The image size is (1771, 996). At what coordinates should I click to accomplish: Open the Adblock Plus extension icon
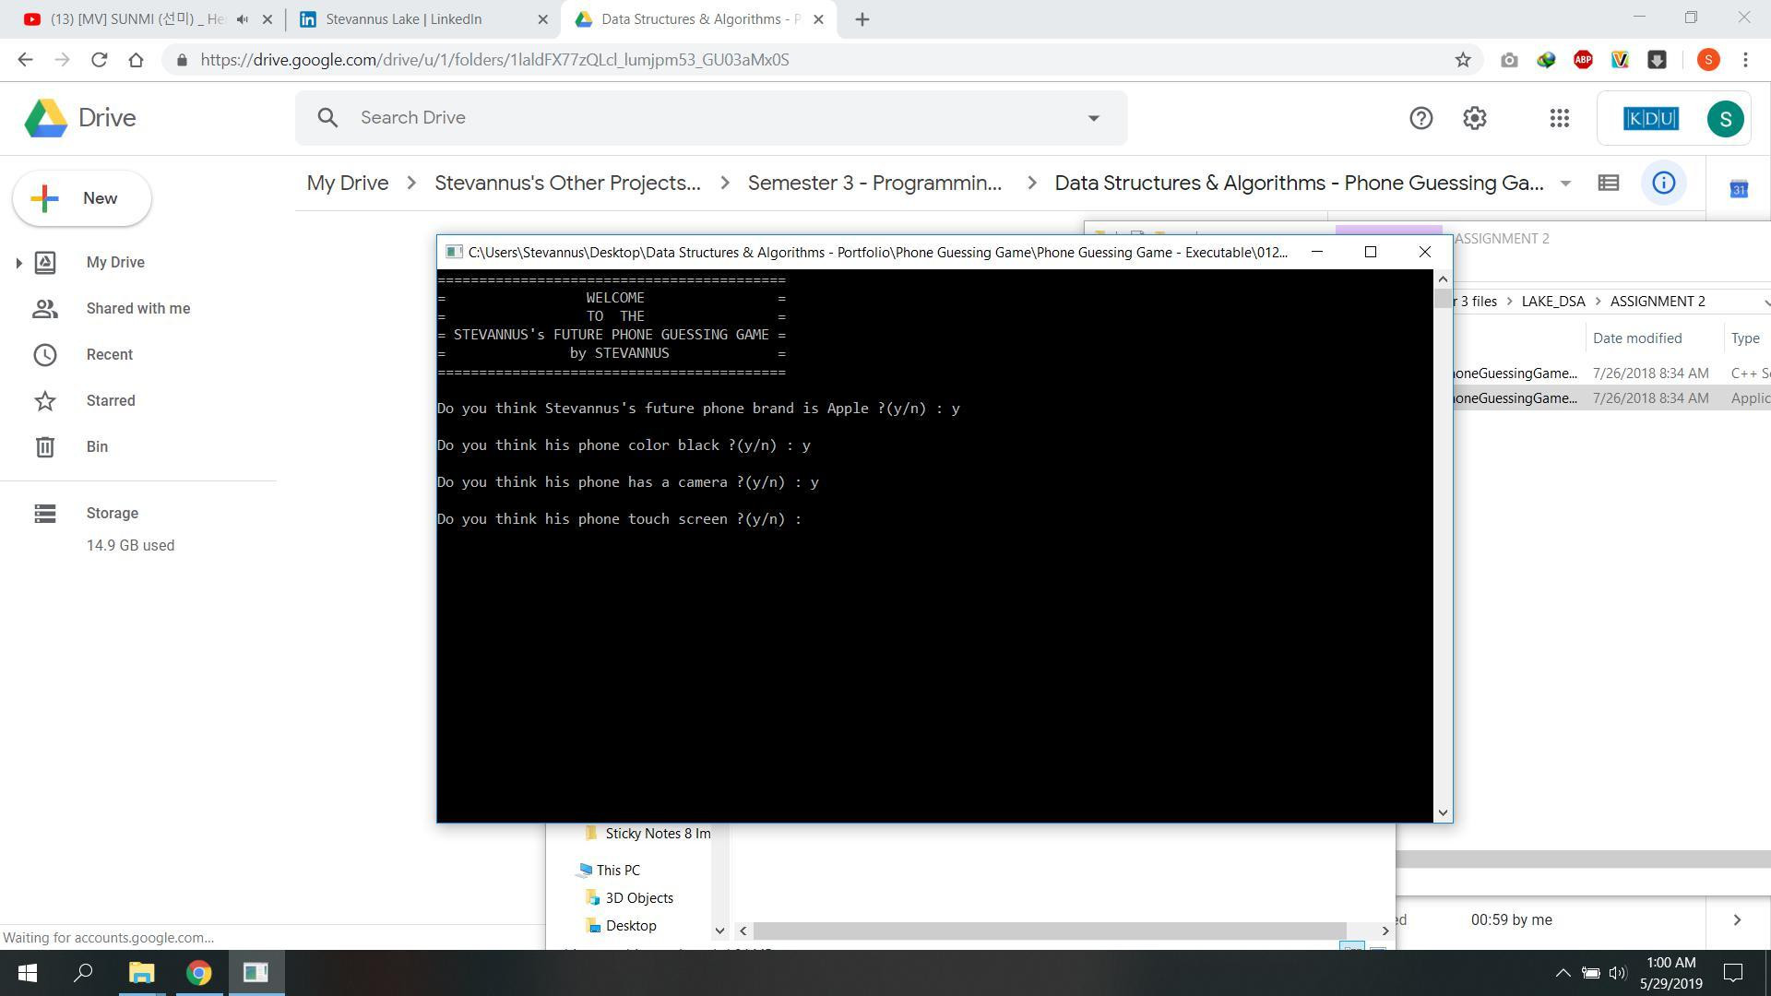(1583, 60)
